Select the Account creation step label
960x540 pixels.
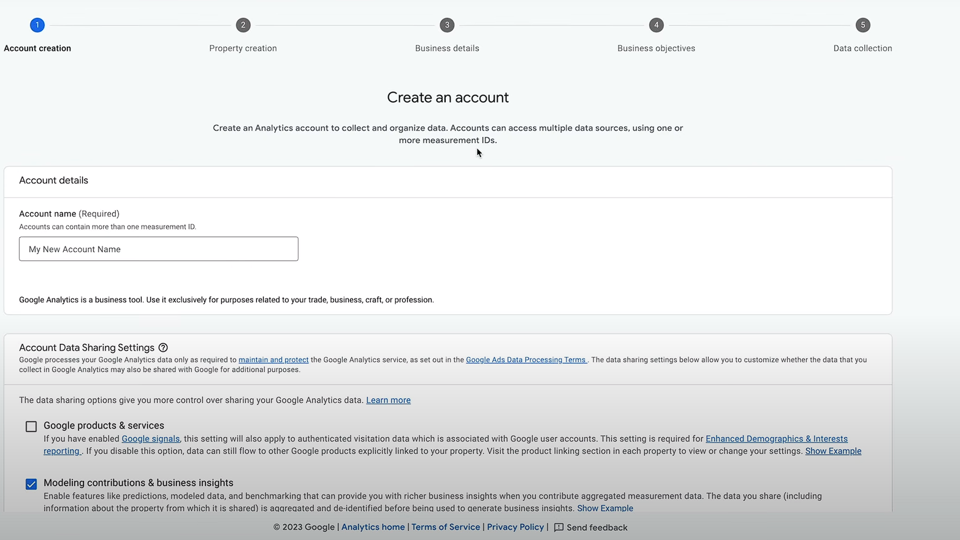pyautogui.click(x=37, y=48)
